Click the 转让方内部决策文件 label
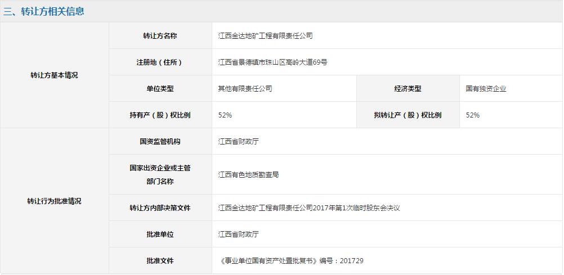The height and width of the screenshot is (275, 564). [160, 208]
